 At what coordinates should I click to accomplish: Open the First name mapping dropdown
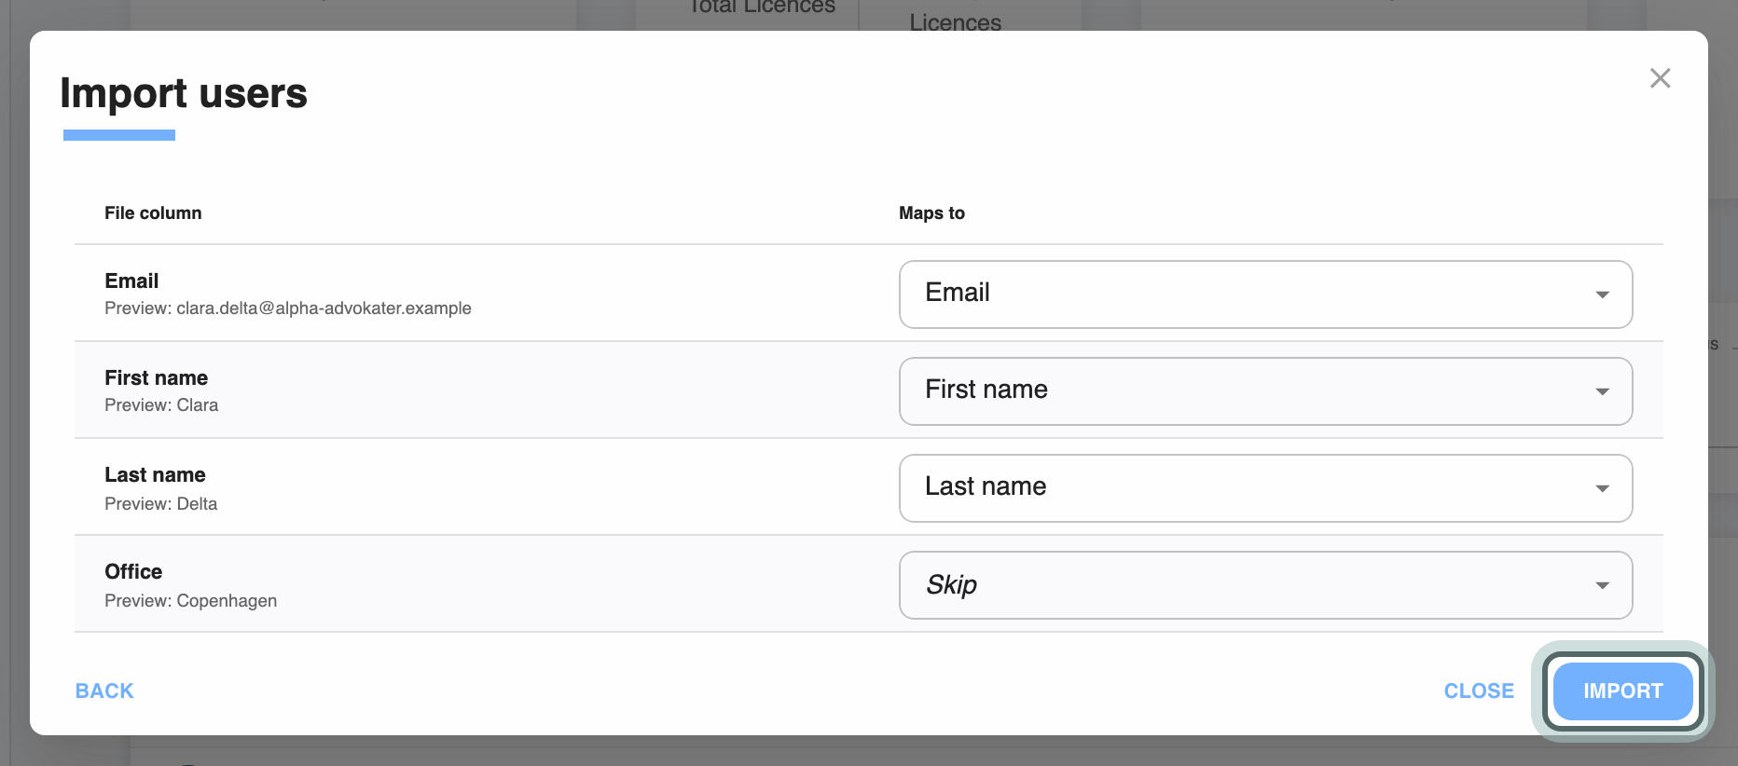click(1265, 391)
